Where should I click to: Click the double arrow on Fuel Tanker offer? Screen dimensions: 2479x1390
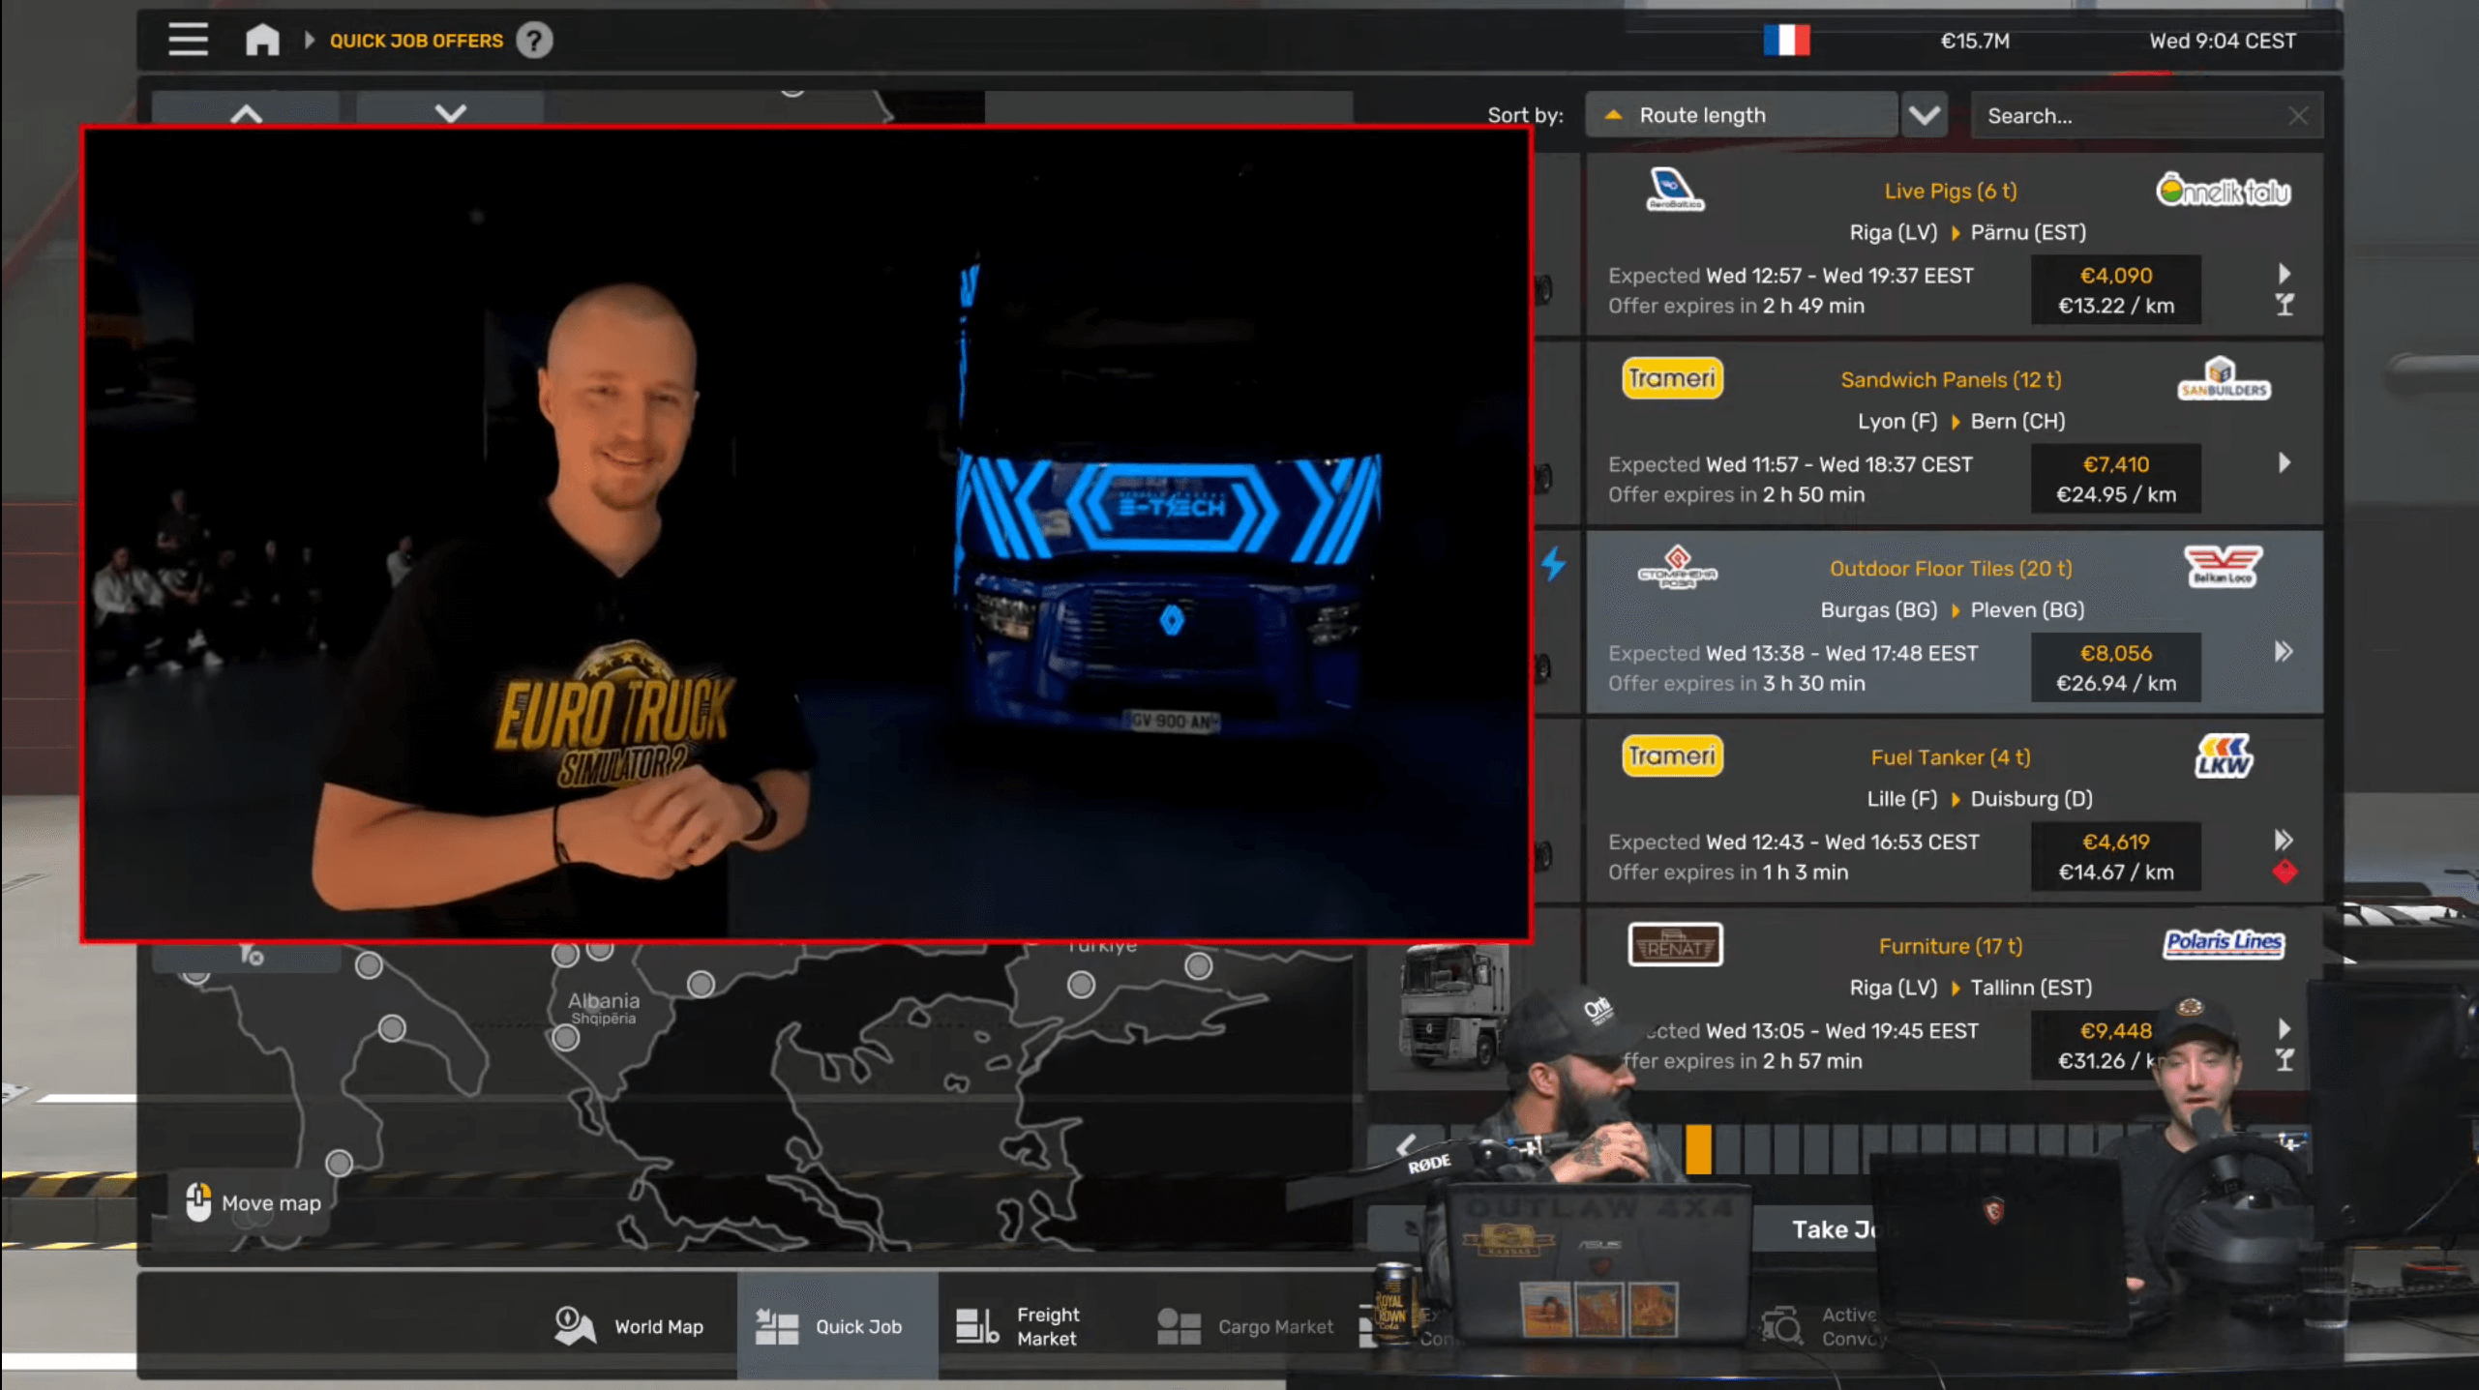2284,840
